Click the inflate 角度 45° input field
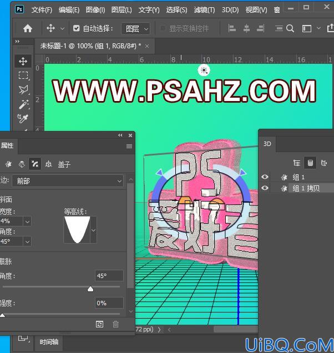Viewport: 334px width, 353px height. [109, 275]
